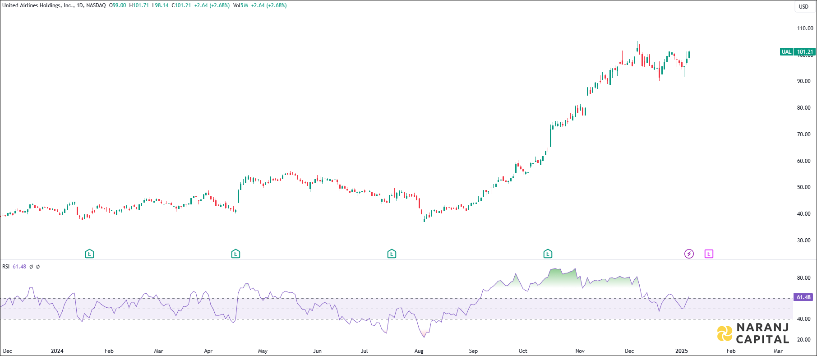Image resolution: width=817 pixels, height=356 pixels.
Task: Click the 40.00 price axis label
Action: 803,214
